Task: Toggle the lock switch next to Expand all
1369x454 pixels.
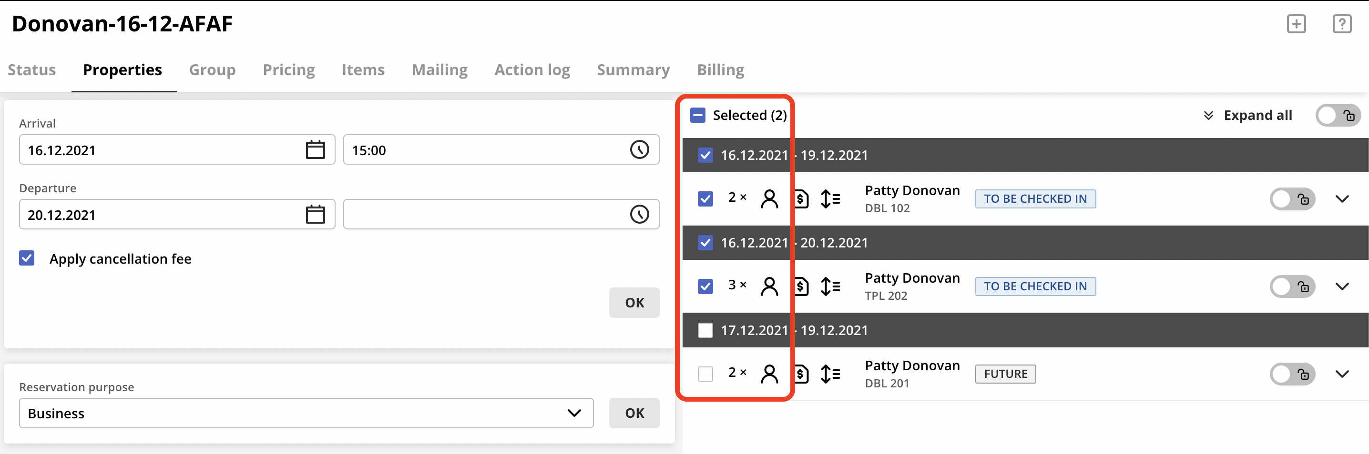Action: click(1338, 115)
